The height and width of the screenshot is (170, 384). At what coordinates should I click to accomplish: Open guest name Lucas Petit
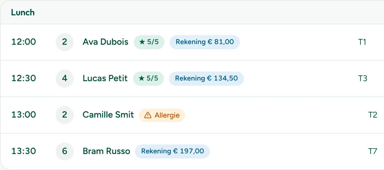coord(105,79)
